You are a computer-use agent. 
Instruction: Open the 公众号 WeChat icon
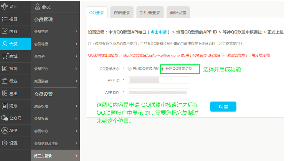coord(5,118)
